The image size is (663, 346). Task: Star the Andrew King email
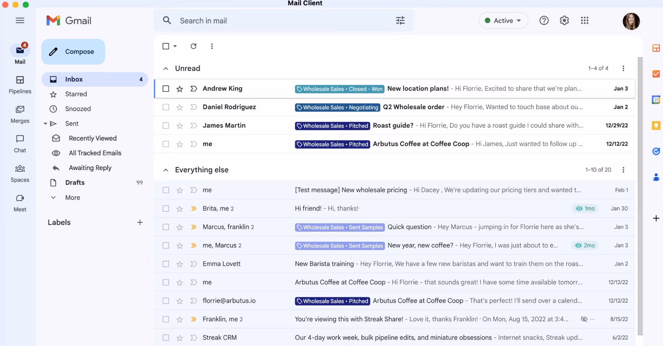(180, 89)
